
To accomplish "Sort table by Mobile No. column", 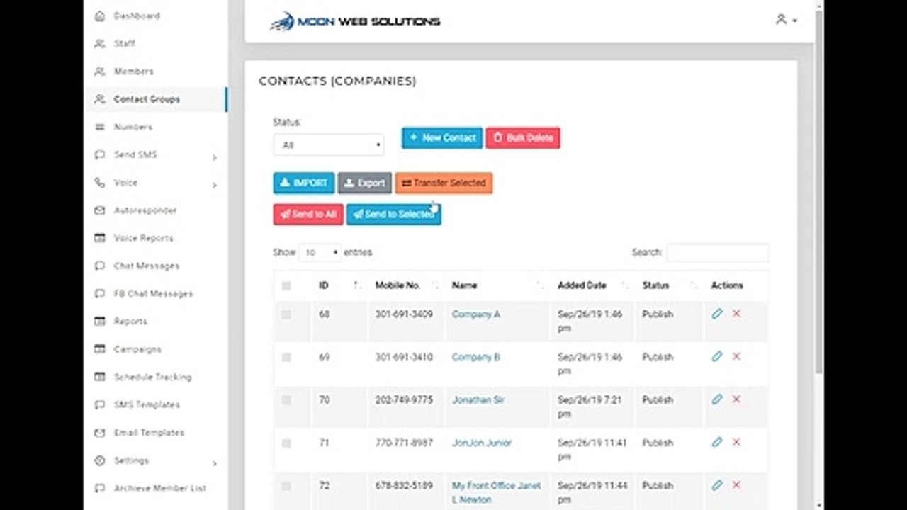I will (x=406, y=285).
